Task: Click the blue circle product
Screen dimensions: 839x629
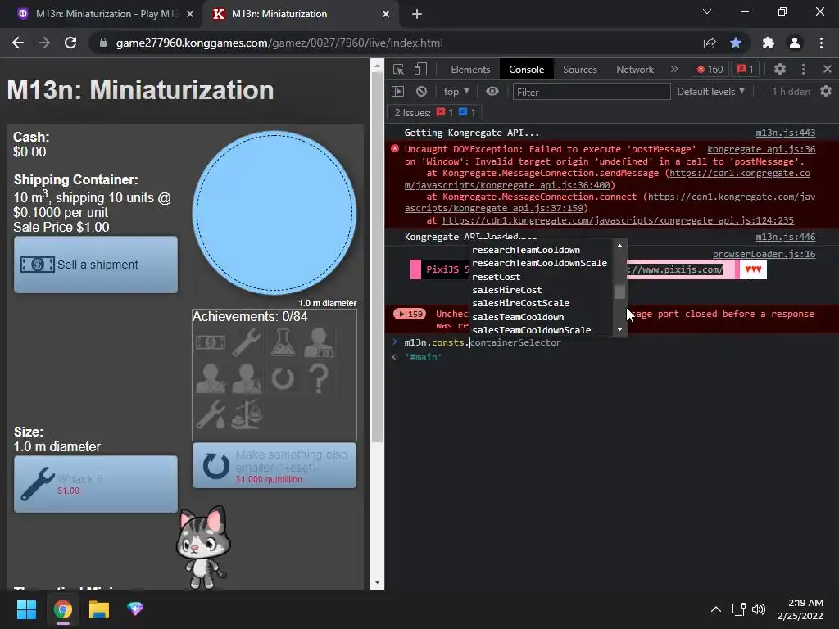Action: click(274, 213)
